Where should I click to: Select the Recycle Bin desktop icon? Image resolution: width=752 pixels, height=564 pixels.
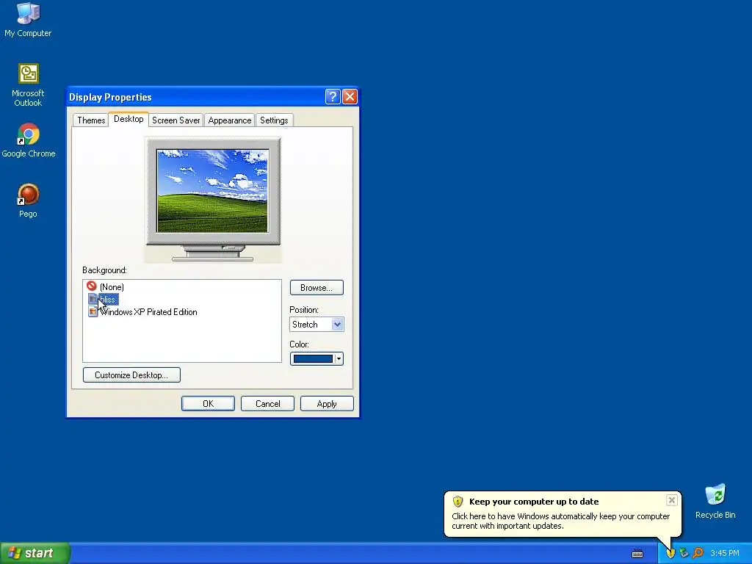pos(715,501)
